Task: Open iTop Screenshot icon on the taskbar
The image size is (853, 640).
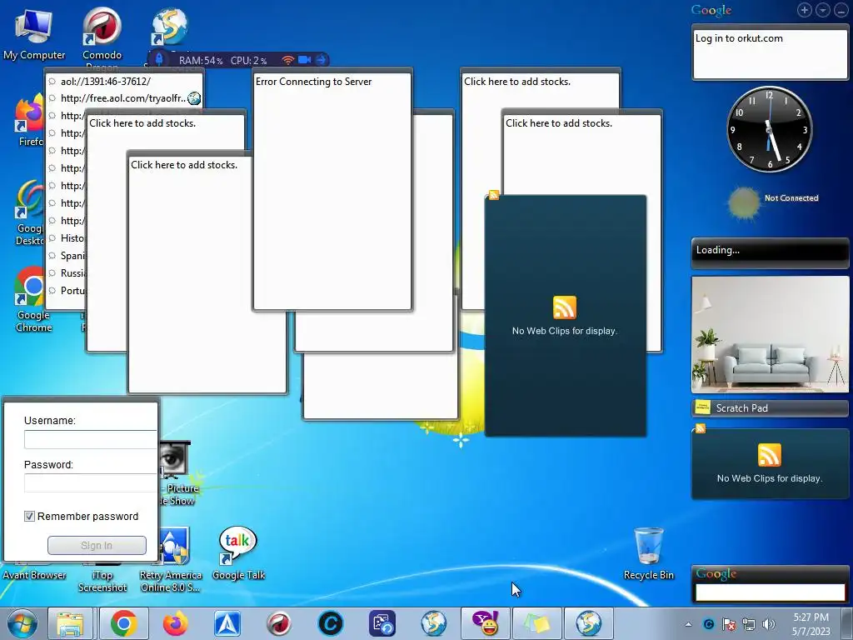Action: pos(382,623)
